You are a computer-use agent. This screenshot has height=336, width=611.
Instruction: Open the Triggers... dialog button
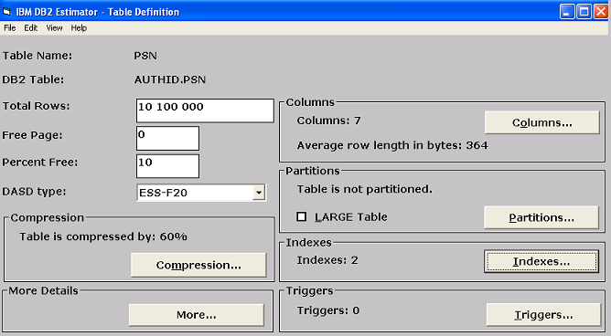coord(543,315)
